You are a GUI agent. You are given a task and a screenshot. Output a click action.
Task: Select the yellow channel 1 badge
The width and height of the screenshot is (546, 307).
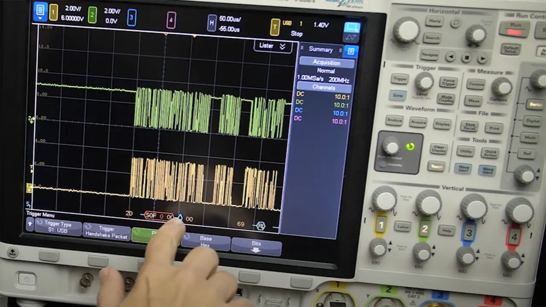(x=53, y=13)
